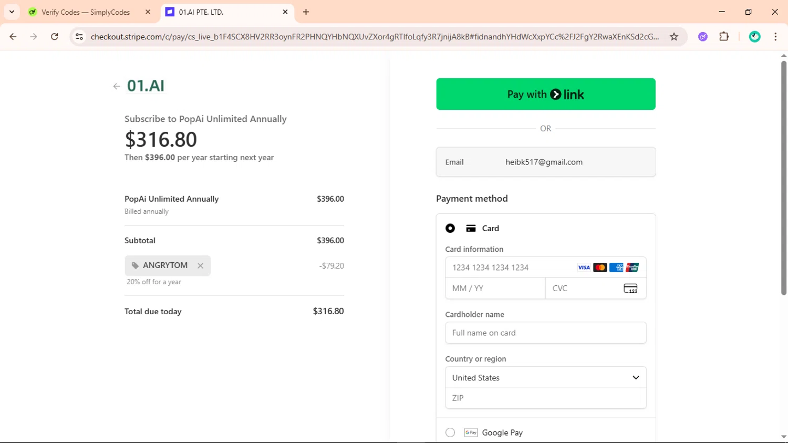Close the Verify Codes — SimplyCodes tab
The height and width of the screenshot is (443, 788).
[x=148, y=12]
